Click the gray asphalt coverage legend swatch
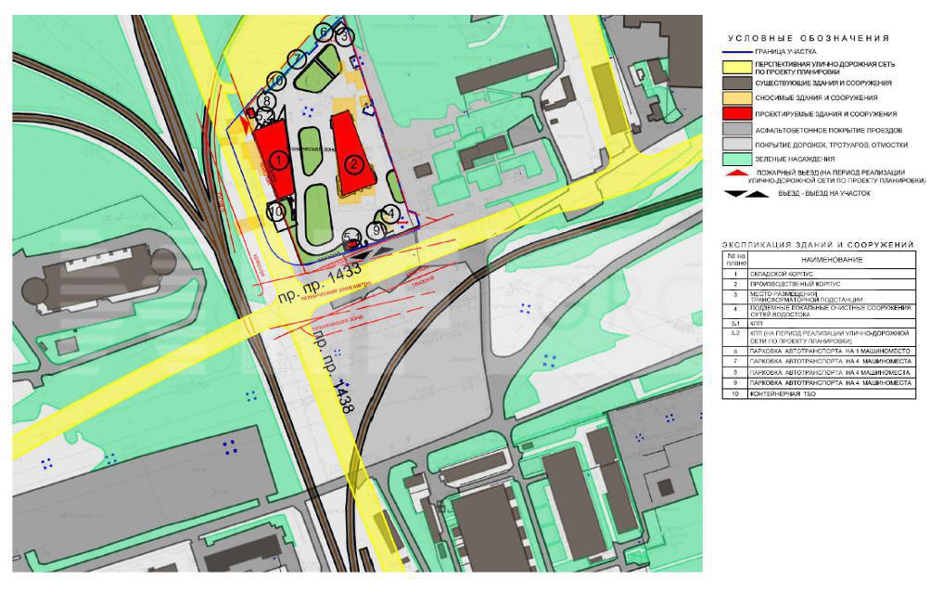Viewport: 943px width, 605px height. [737, 129]
